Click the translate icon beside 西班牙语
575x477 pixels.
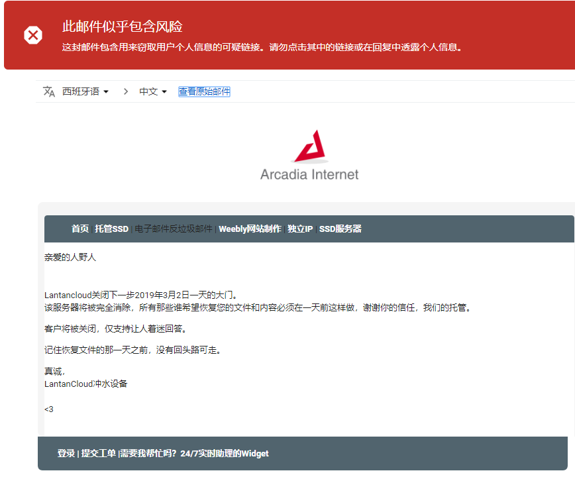pos(49,91)
